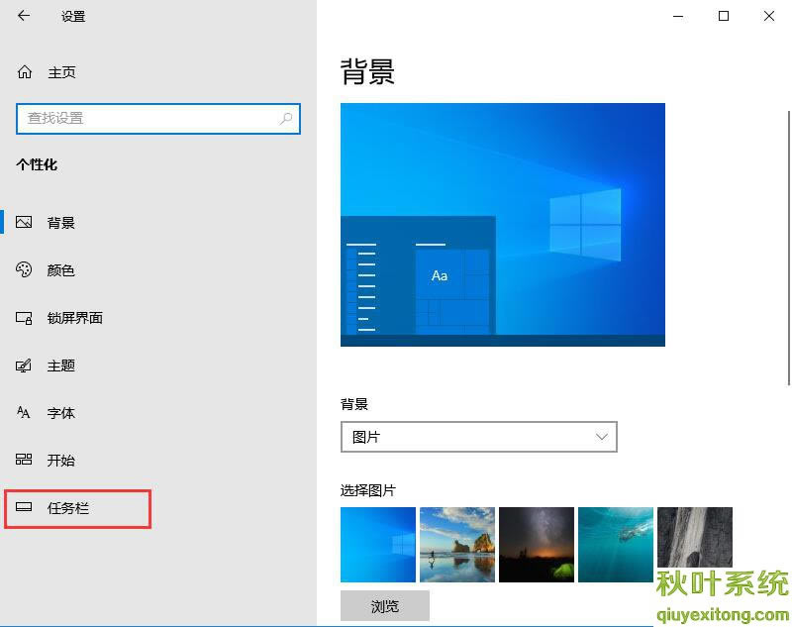Click the 个性化 section heading
Screen dimensions: 792x627
coord(37,164)
